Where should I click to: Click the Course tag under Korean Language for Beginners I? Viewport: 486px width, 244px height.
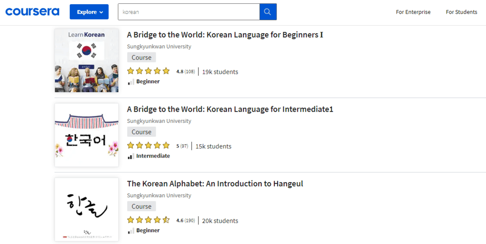(141, 58)
